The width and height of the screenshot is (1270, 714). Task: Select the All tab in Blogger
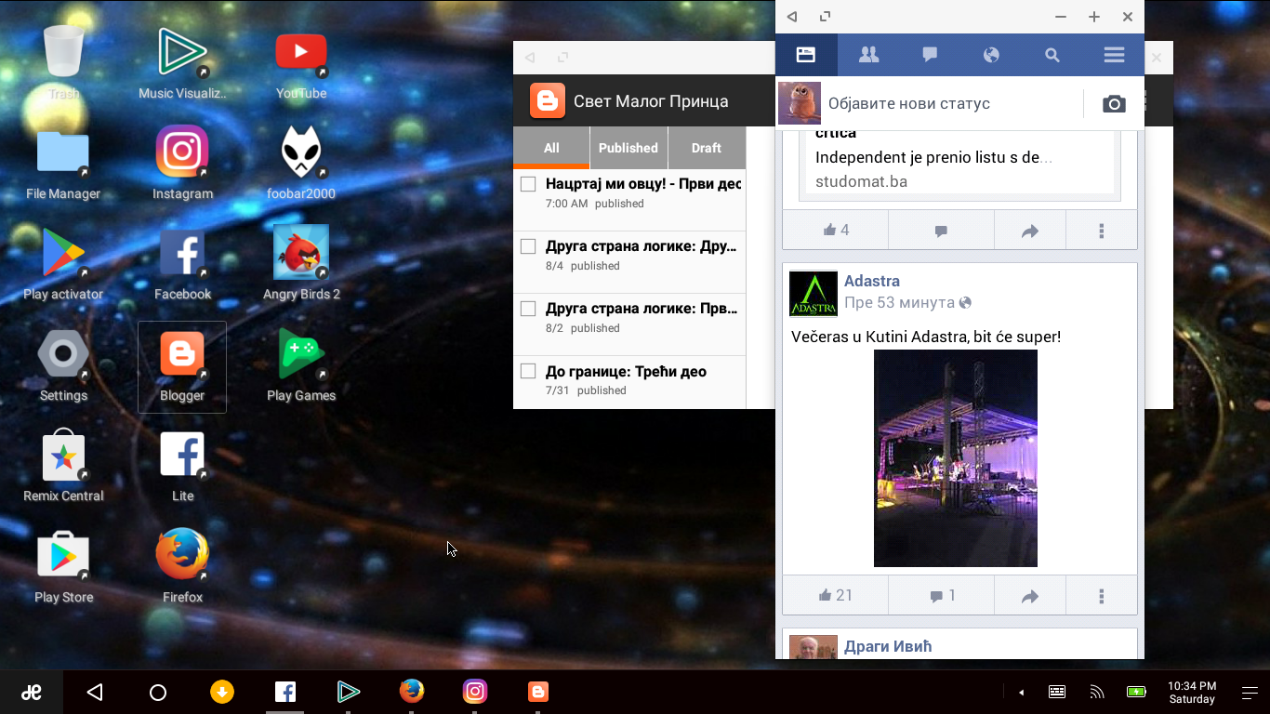(551, 148)
